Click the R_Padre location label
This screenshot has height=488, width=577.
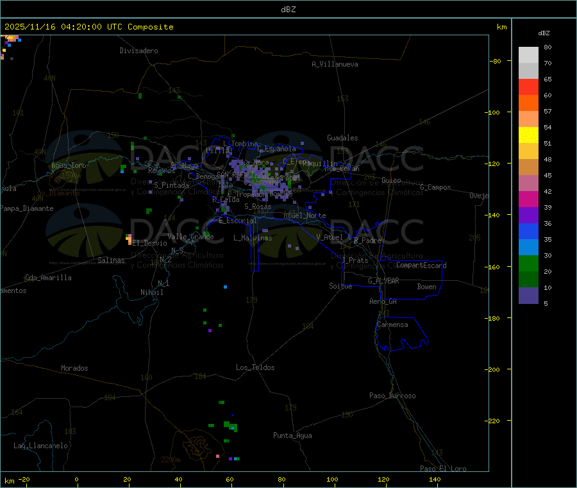pyautogui.click(x=367, y=240)
